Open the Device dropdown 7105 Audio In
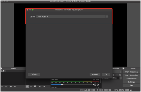The image size is (141, 92). pyautogui.click(x=72, y=17)
